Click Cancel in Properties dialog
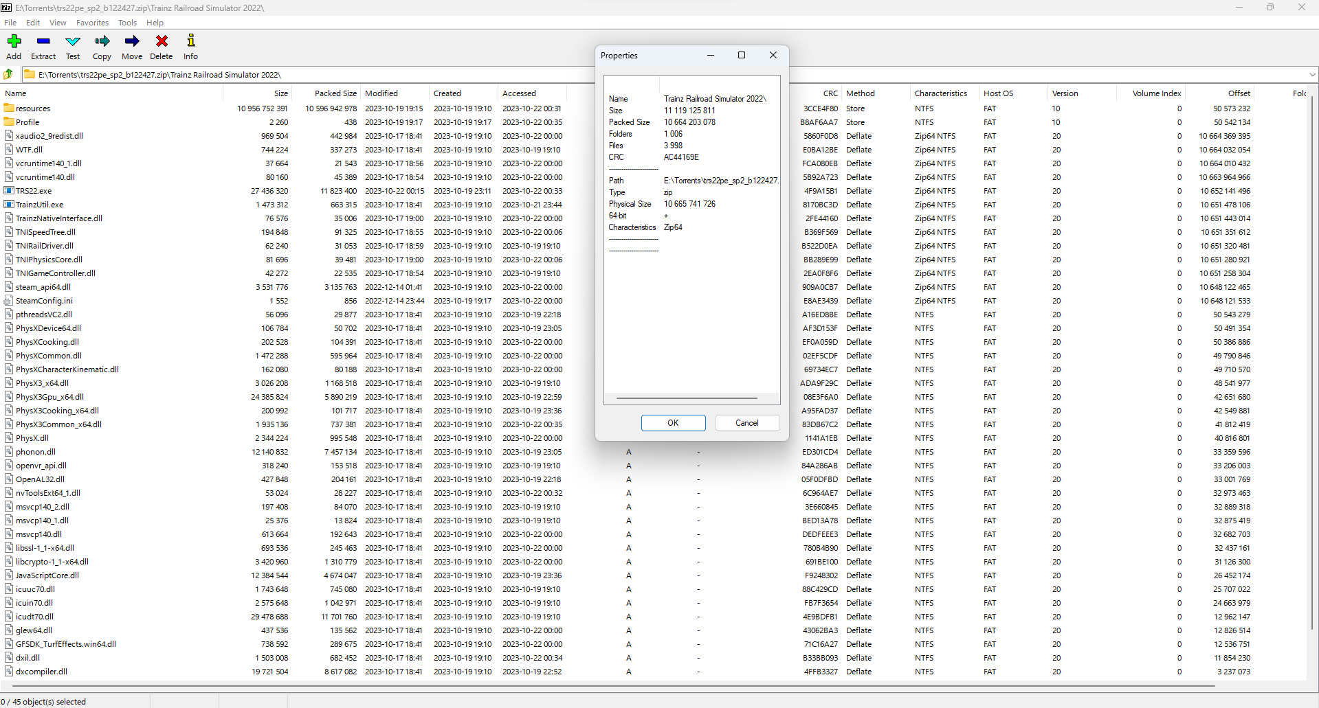 tap(747, 423)
